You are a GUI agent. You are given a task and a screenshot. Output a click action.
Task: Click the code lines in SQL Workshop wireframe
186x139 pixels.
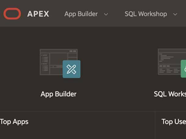(x=166, y=57)
